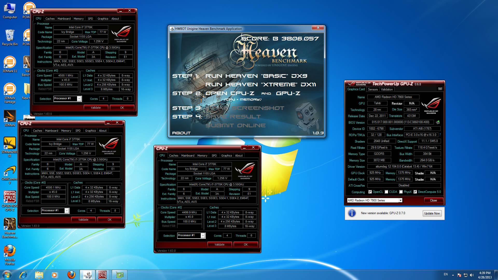The height and width of the screenshot is (280, 498).
Task: Switch to GPU-Z on the taskbar
Action: click(x=120, y=275)
